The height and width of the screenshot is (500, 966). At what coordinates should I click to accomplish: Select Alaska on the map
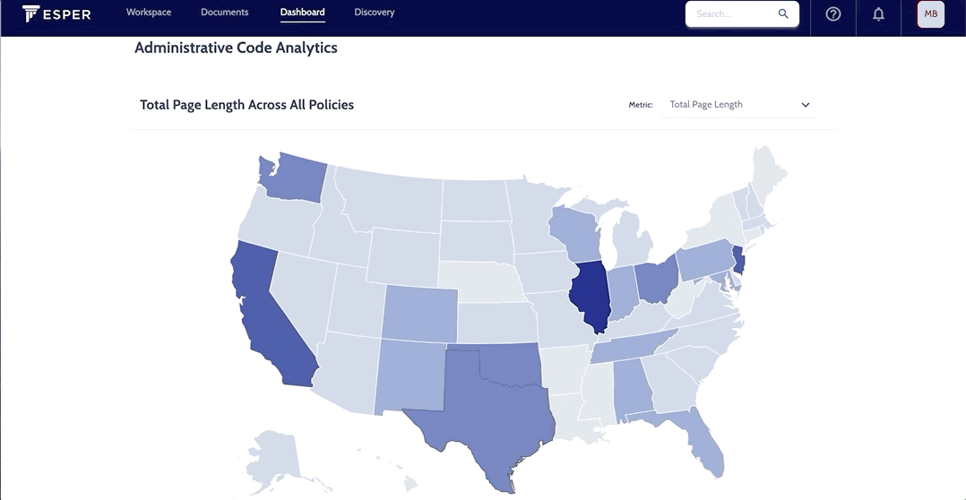[x=271, y=459]
